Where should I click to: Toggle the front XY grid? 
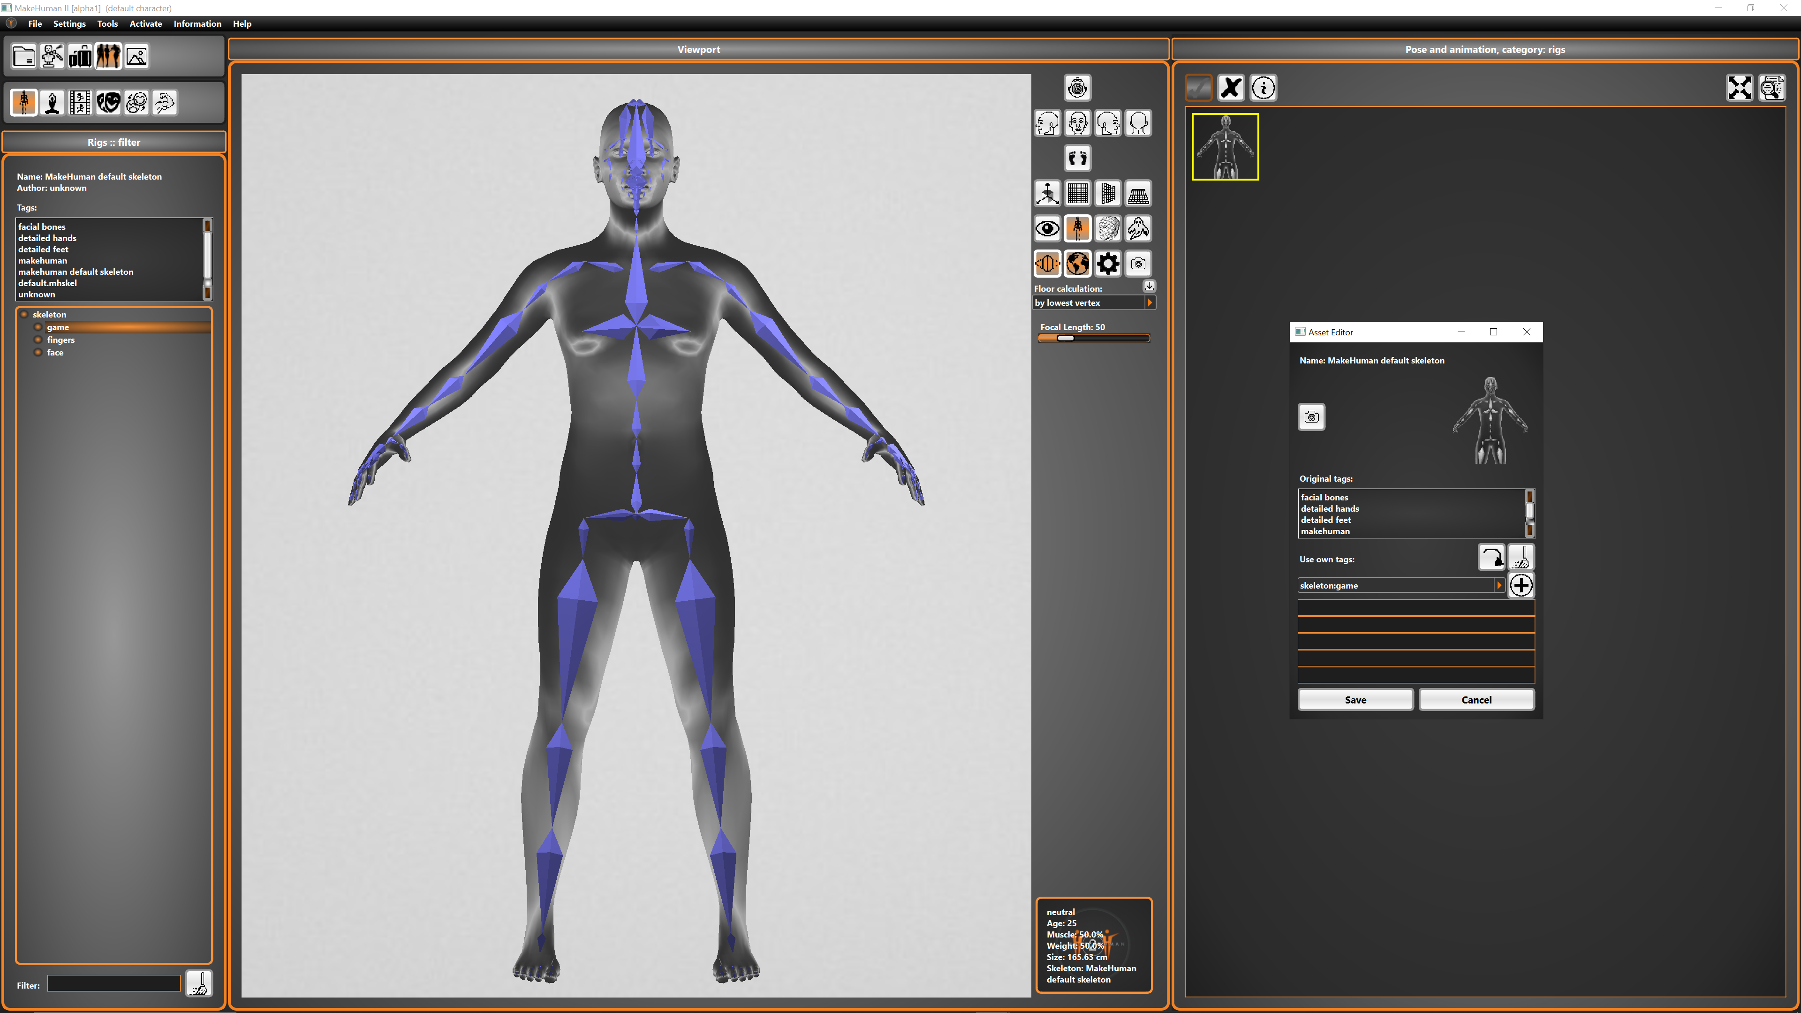point(1077,194)
